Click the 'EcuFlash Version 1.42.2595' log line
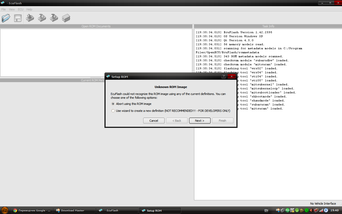342x214 pixels. 234,32
